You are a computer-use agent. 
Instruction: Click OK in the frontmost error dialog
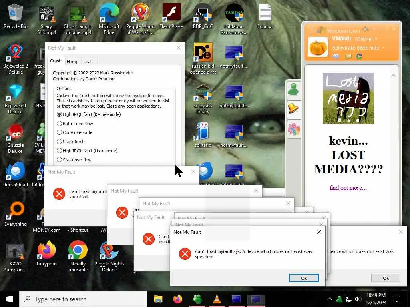304,278
